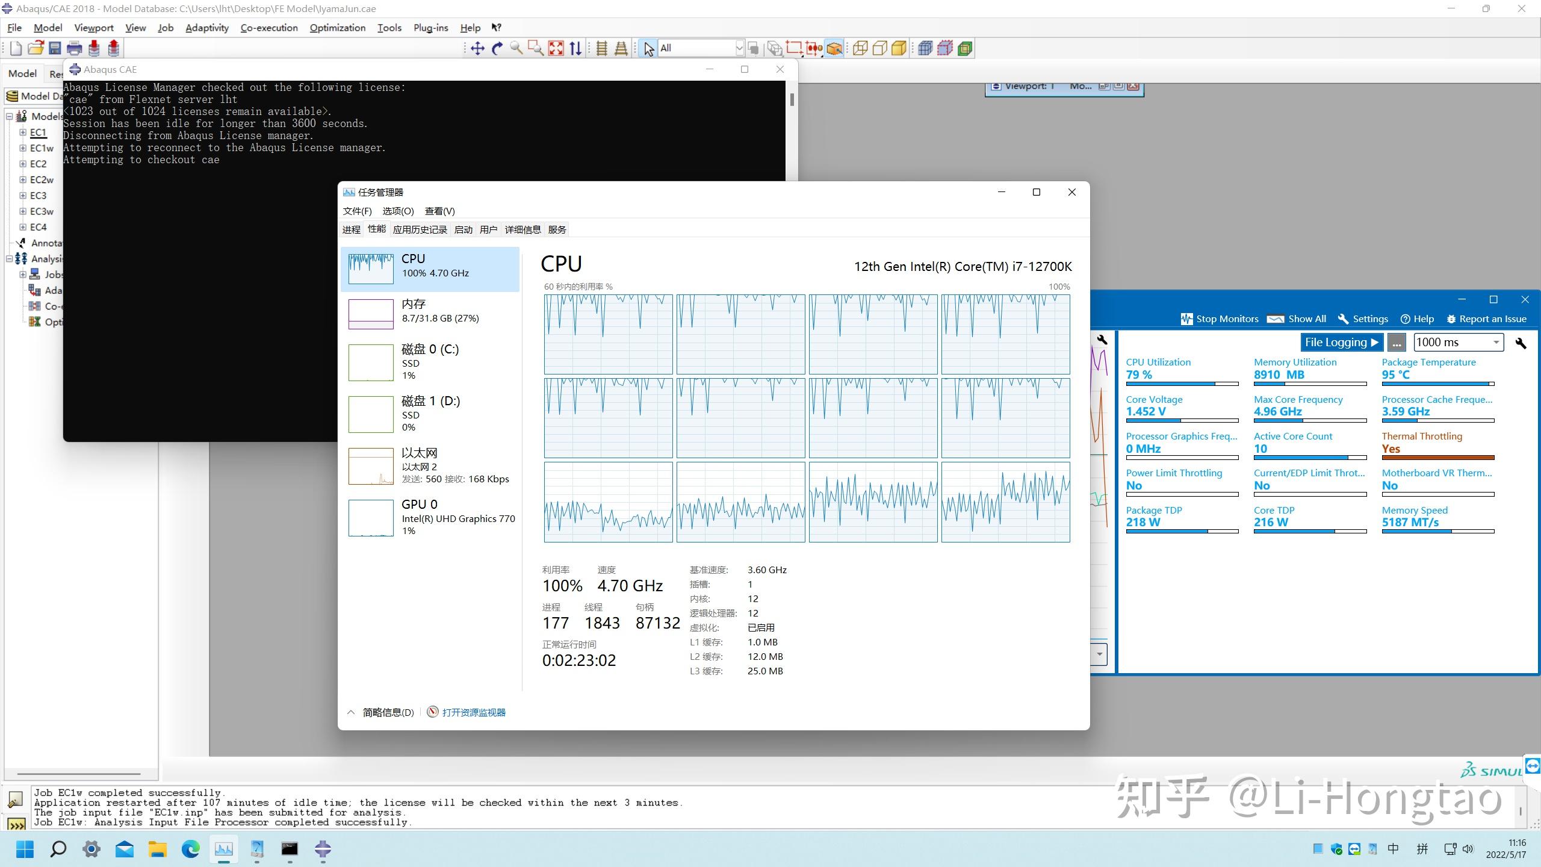Image resolution: width=1541 pixels, height=867 pixels.
Task: Switch to kernel command line interface icon
Action: pyautogui.click(x=16, y=823)
